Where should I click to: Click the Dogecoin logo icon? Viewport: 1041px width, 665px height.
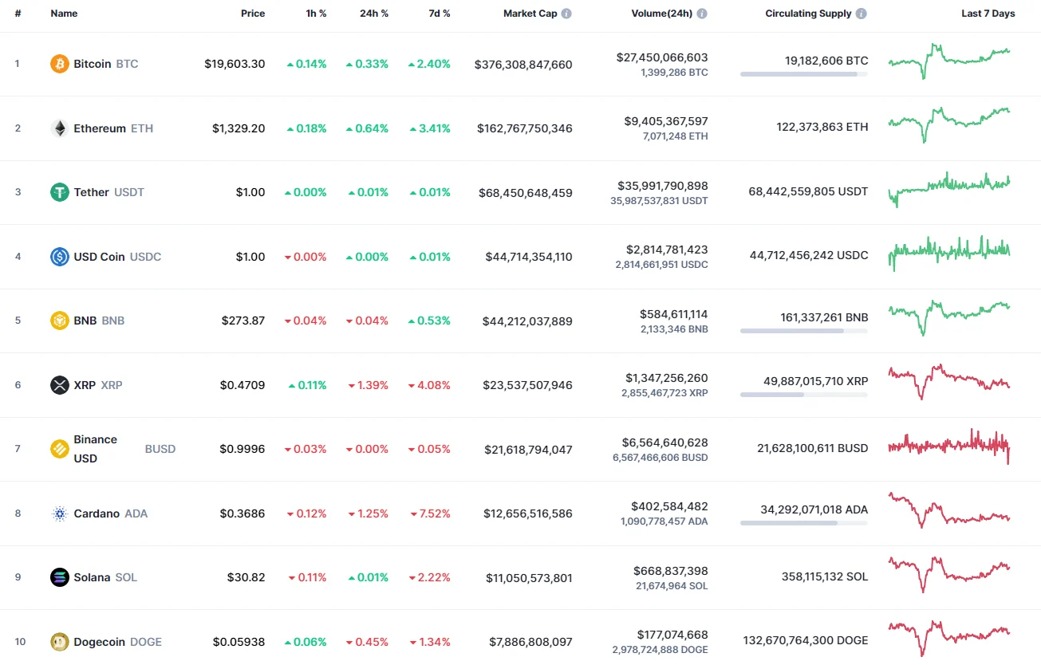coord(59,641)
